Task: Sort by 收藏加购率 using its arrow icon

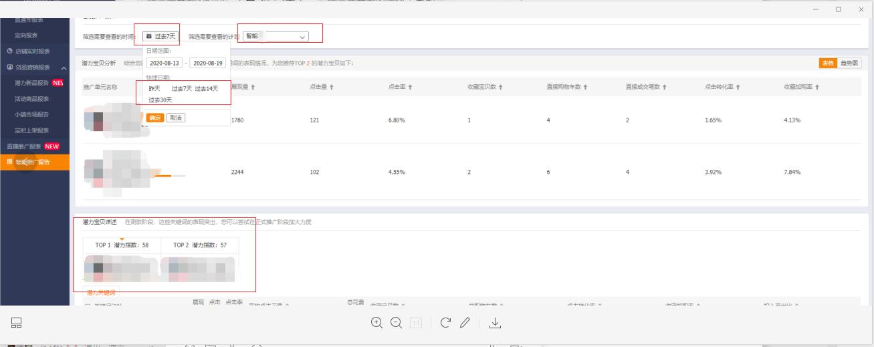Action: (817, 88)
